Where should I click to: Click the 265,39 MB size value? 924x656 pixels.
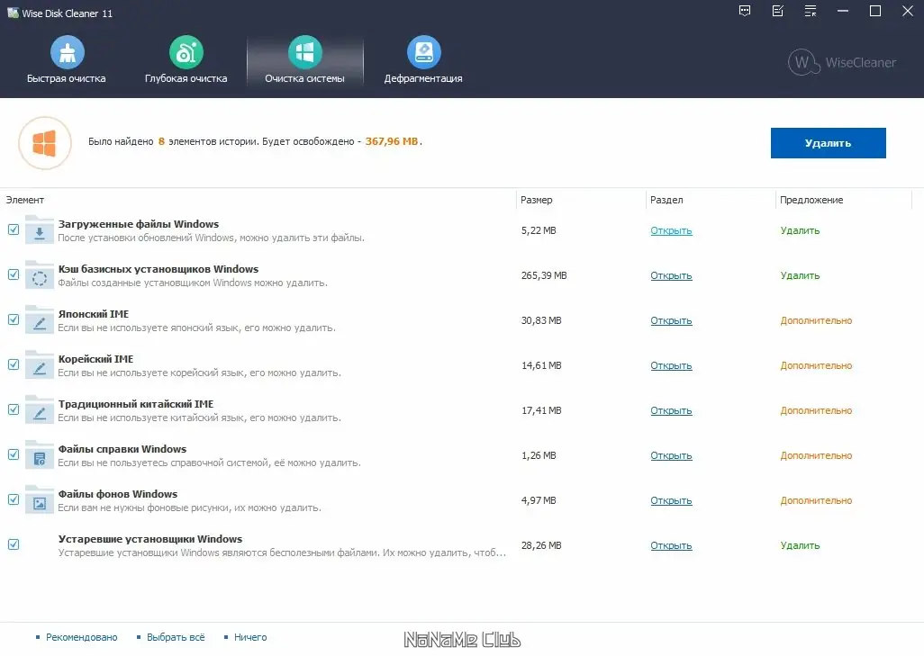pos(544,275)
